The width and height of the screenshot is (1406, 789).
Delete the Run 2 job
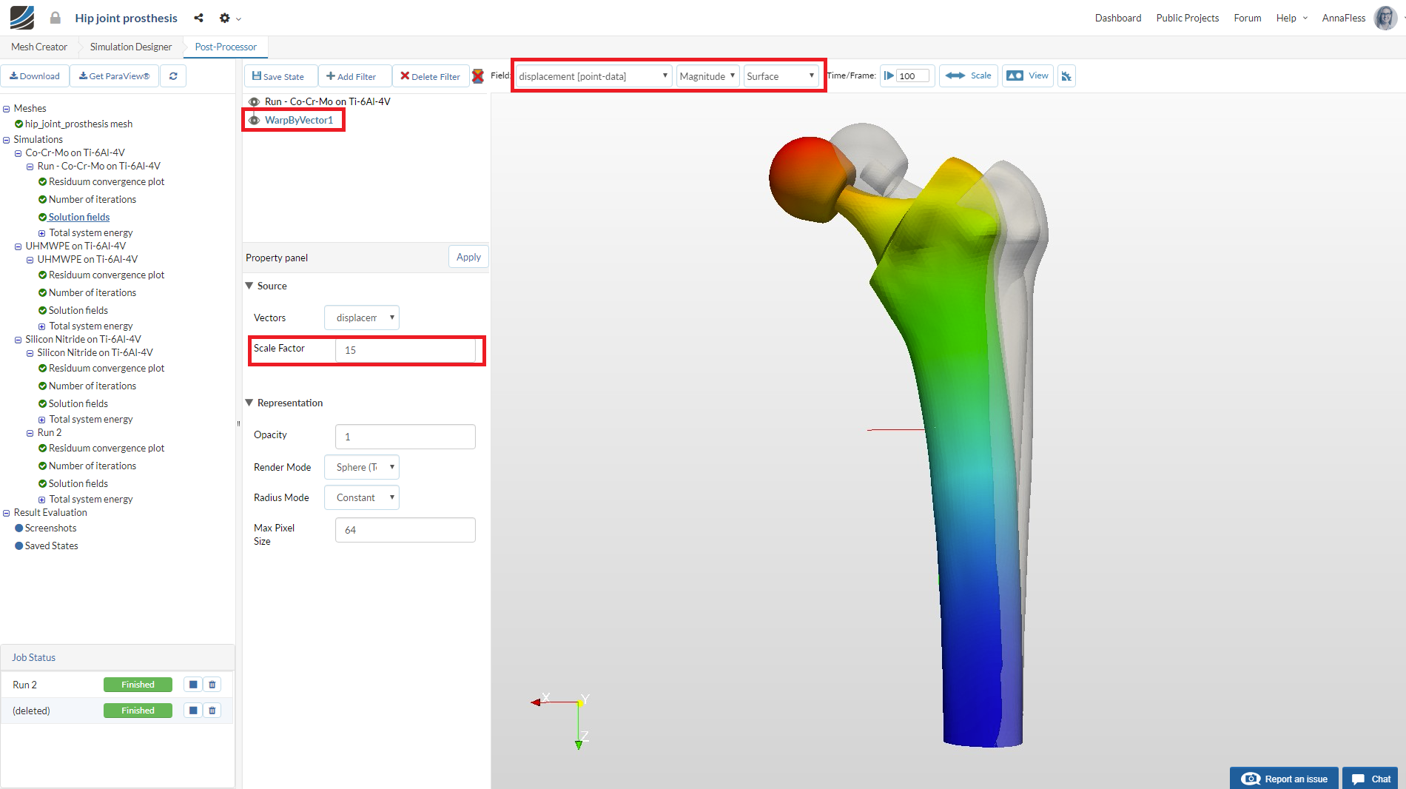coord(212,685)
